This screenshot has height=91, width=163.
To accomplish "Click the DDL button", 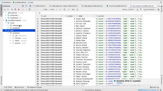I will point(73,10).
